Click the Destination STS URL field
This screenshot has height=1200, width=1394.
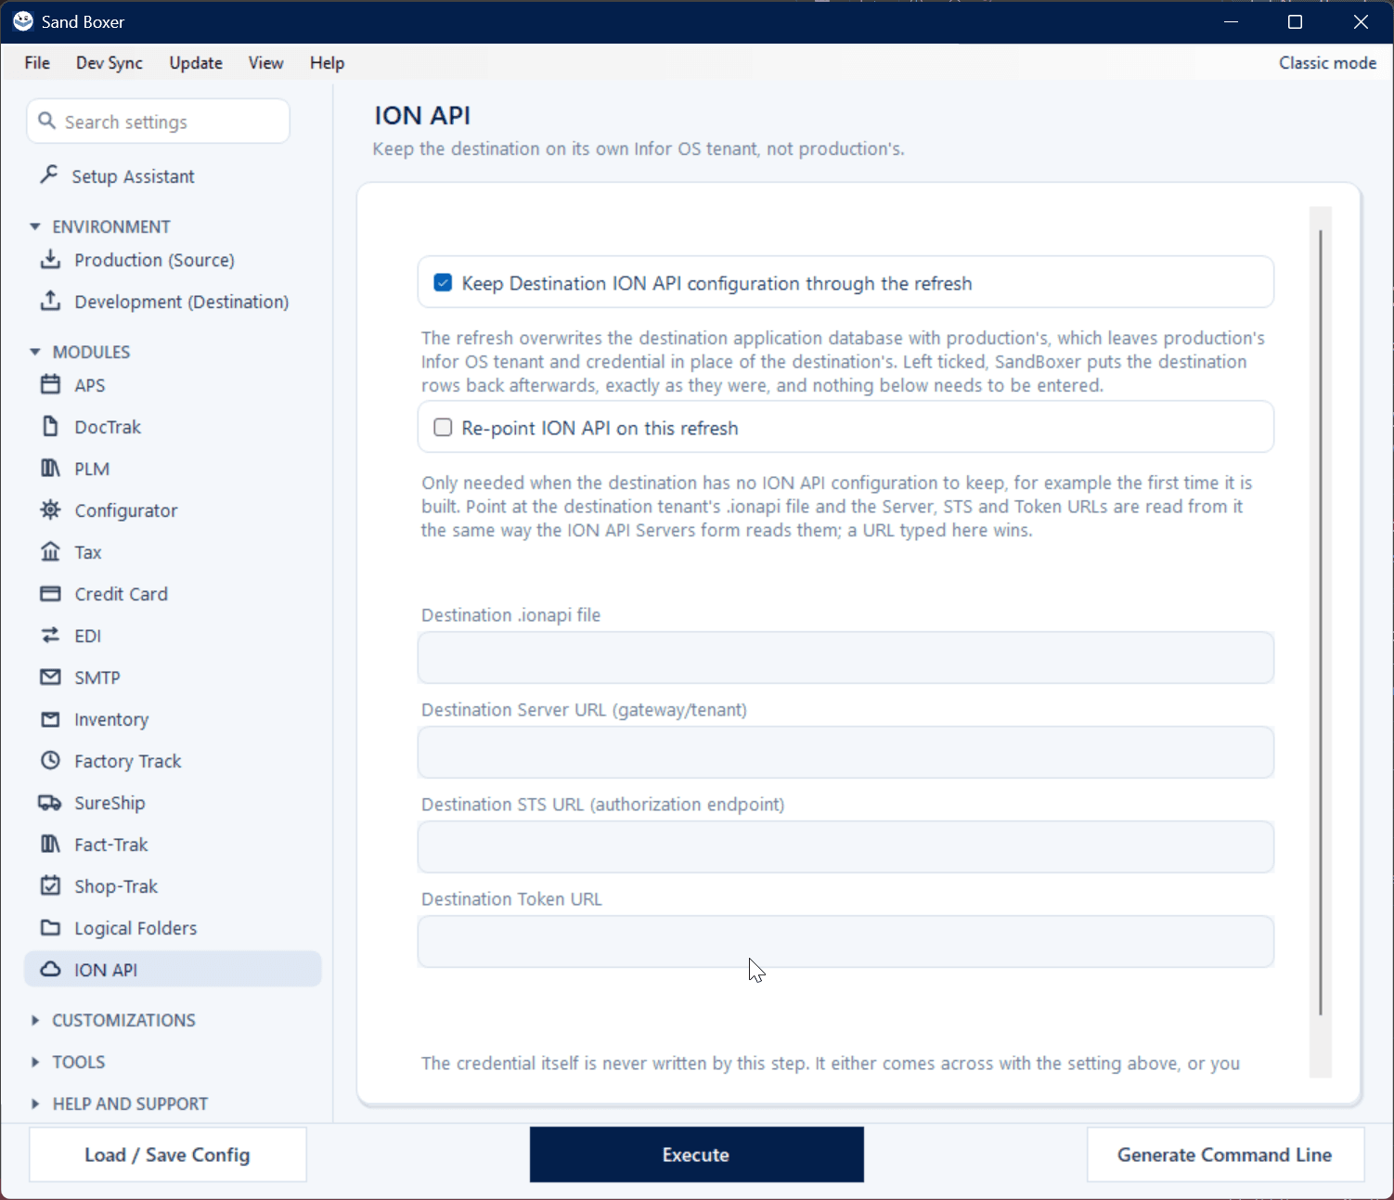(x=845, y=847)
